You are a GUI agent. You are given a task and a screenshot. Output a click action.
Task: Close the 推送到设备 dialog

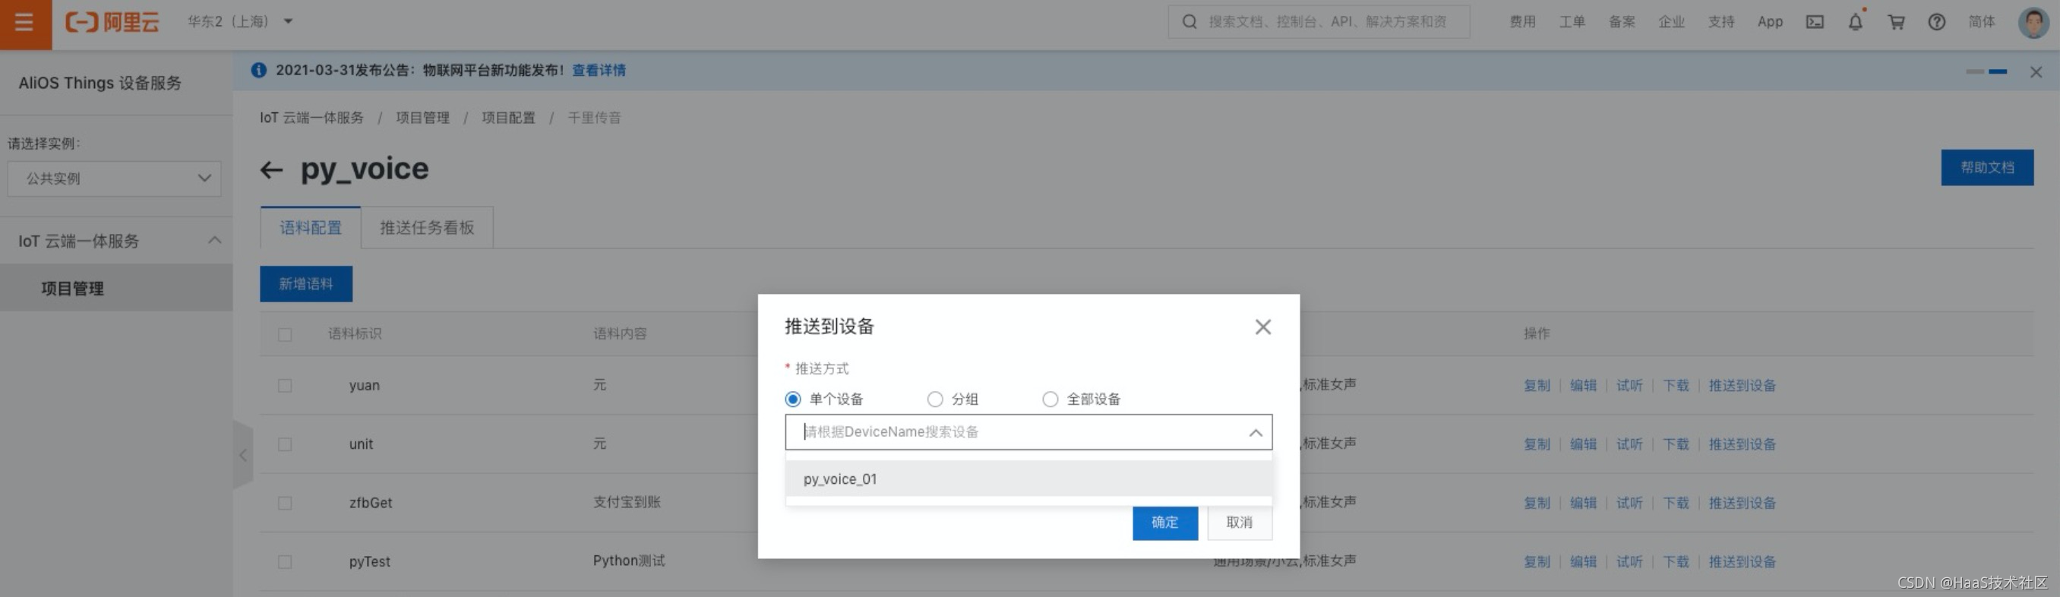coord(1262,327)
